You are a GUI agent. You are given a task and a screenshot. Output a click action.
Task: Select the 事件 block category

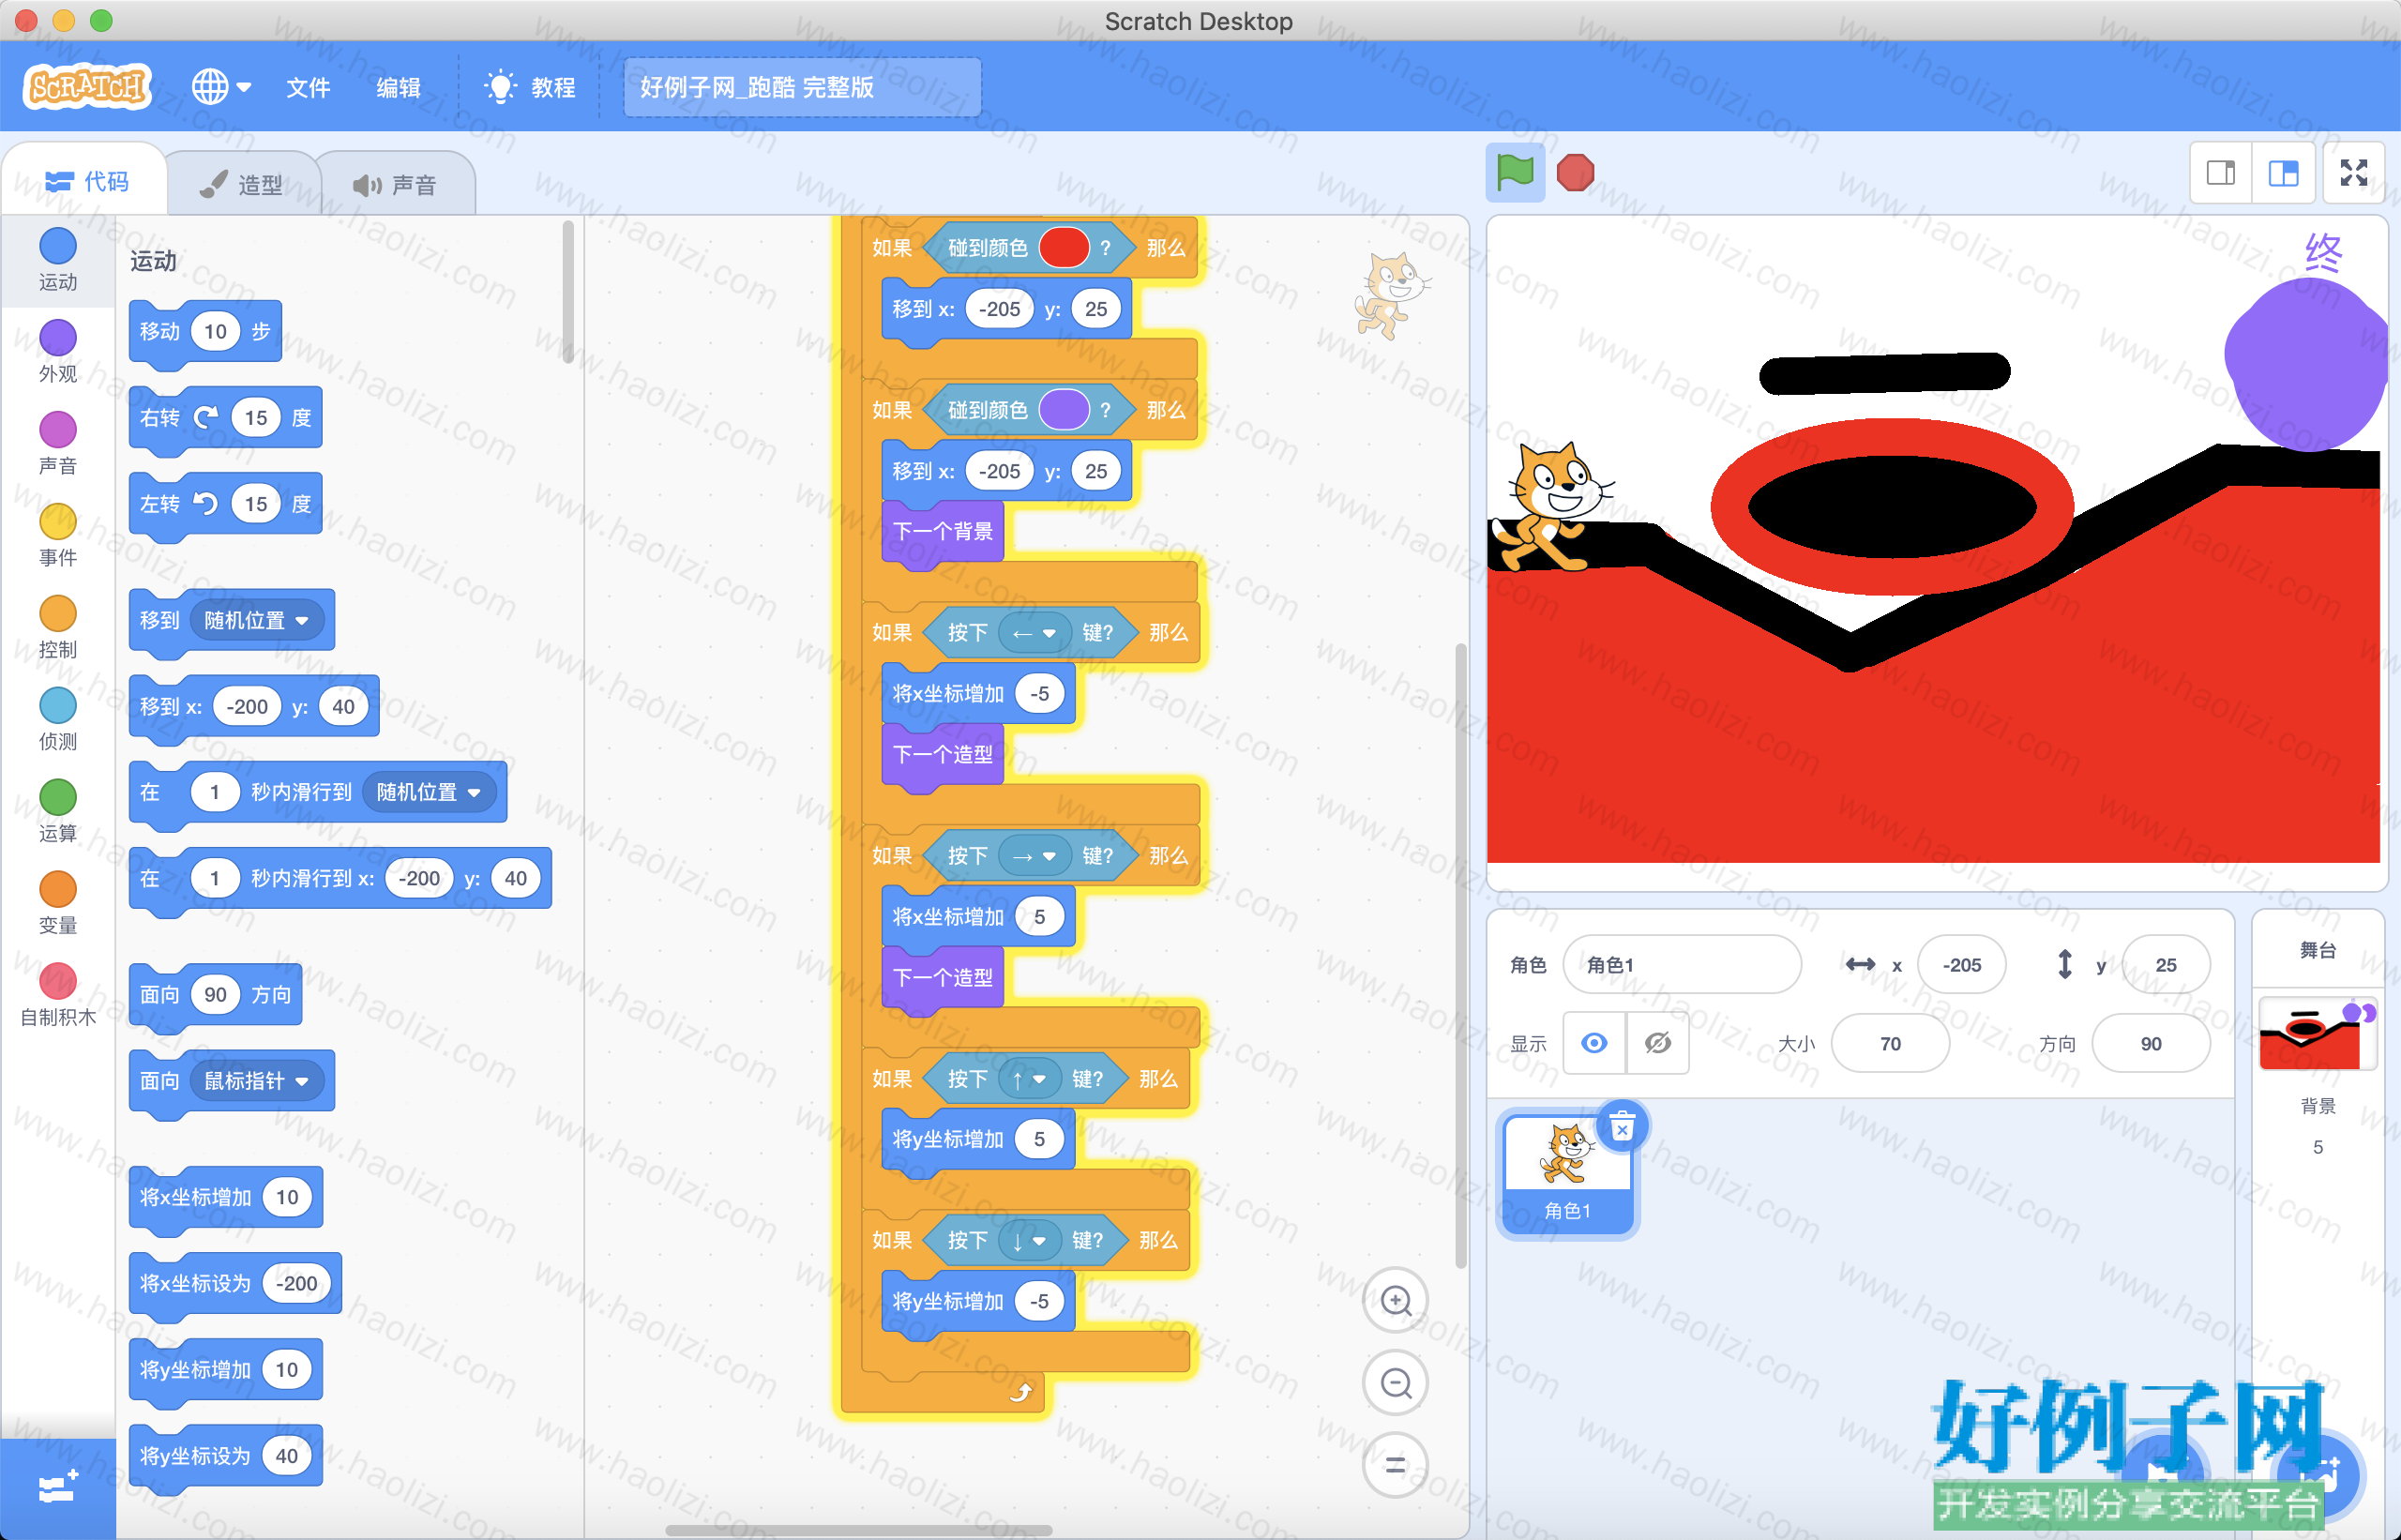pos(58,535)
